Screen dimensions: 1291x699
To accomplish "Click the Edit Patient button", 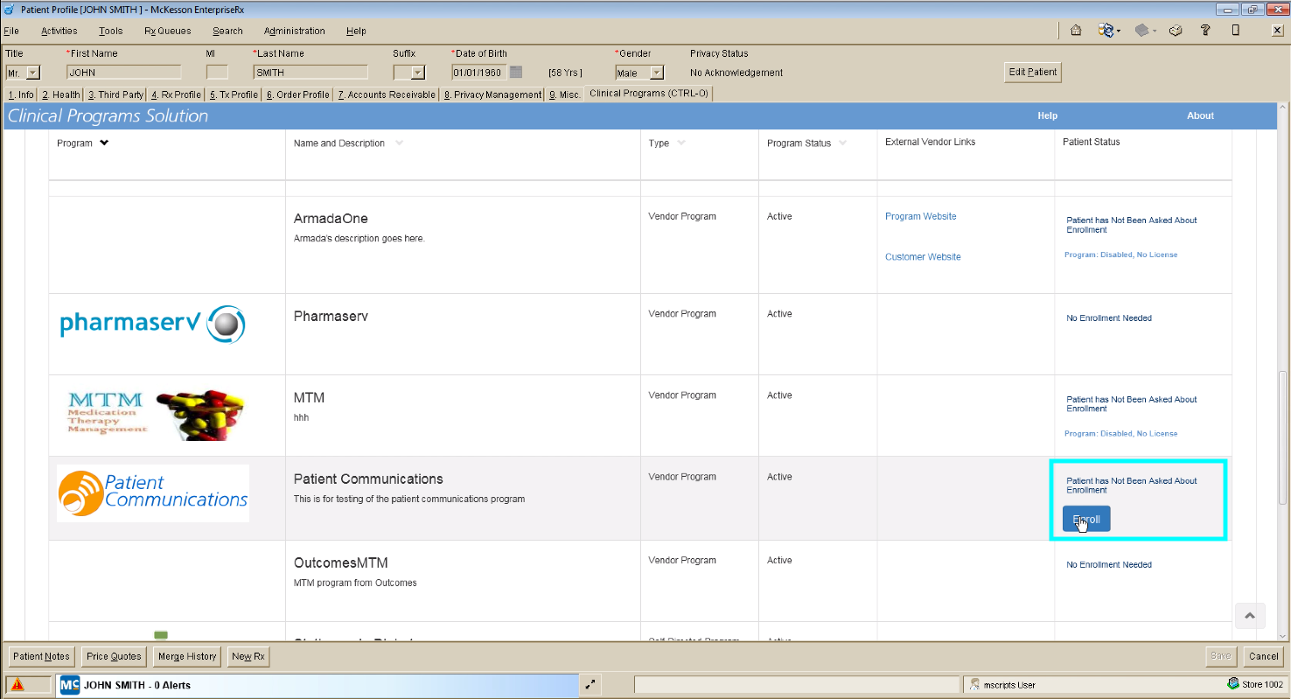I will 1033,72.
